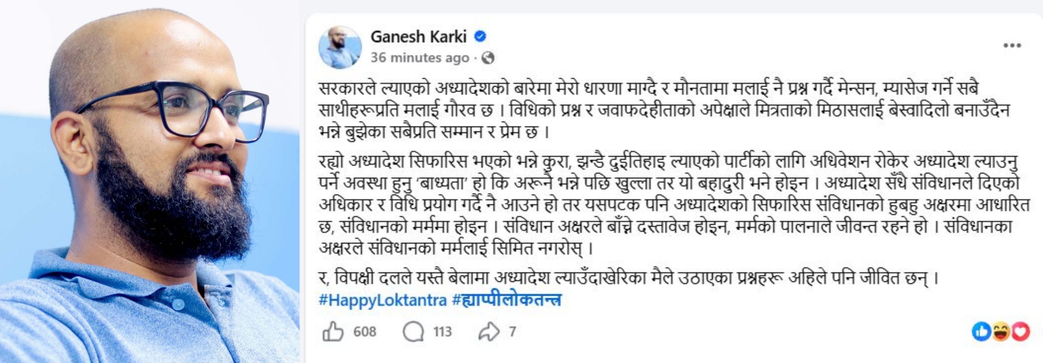Screen dimensions: 1043x363
Task: Click the share arrow icon
Action: 488,332
